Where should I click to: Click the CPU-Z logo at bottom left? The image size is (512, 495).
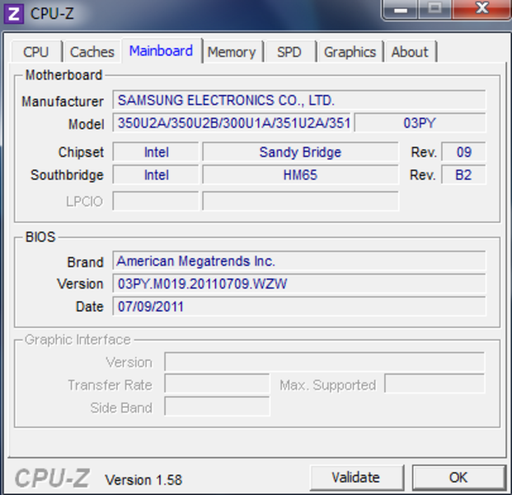52,478
